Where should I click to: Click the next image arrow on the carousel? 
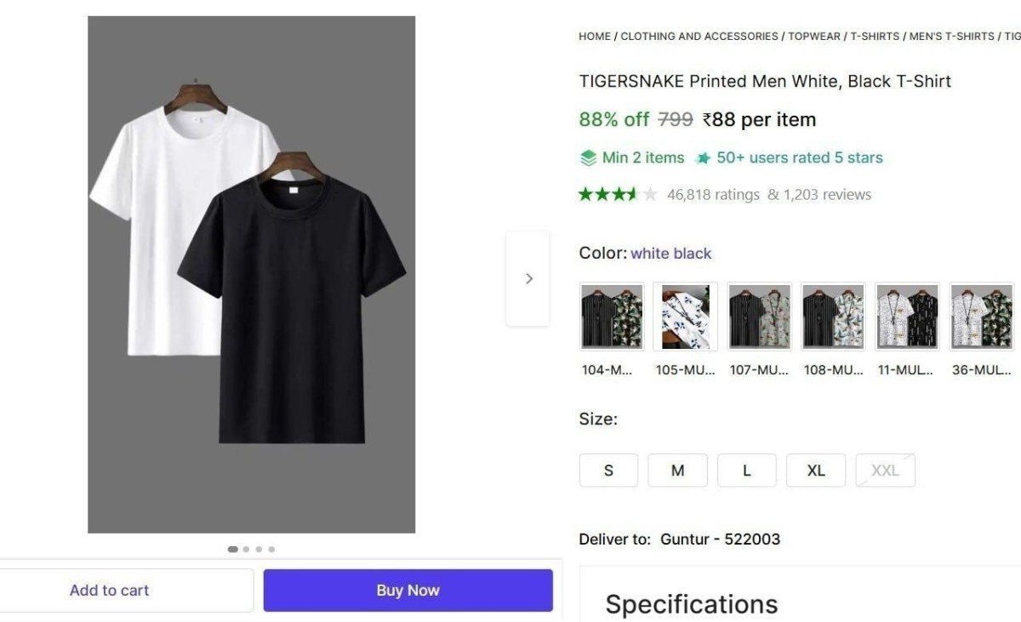pos(528,278)
